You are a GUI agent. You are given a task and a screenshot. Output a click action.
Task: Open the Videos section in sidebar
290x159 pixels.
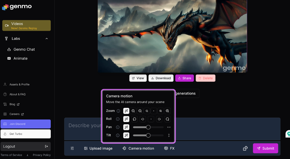[x=26, y=25]
